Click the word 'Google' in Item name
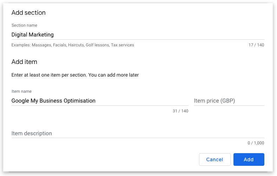 tap(20, 101)
